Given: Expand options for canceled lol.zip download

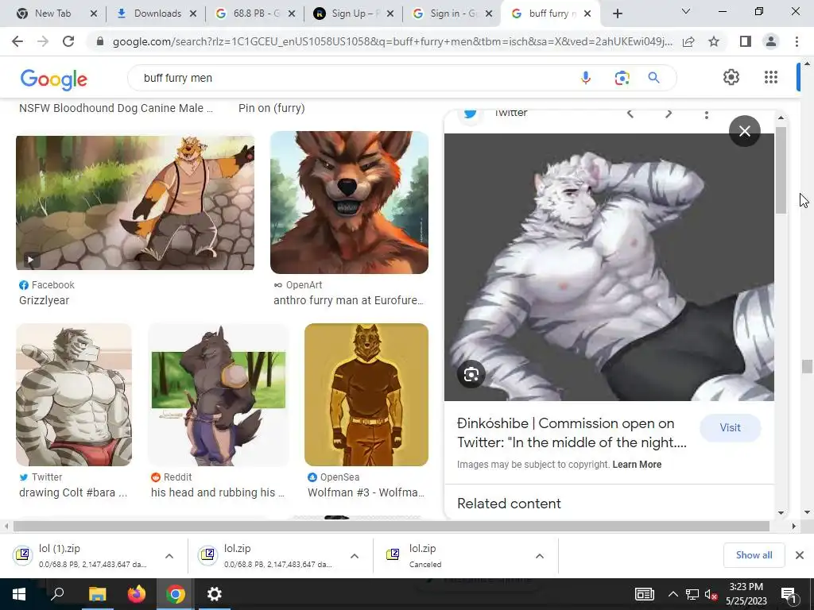Looking at the screenshot, I should [540, 556].
